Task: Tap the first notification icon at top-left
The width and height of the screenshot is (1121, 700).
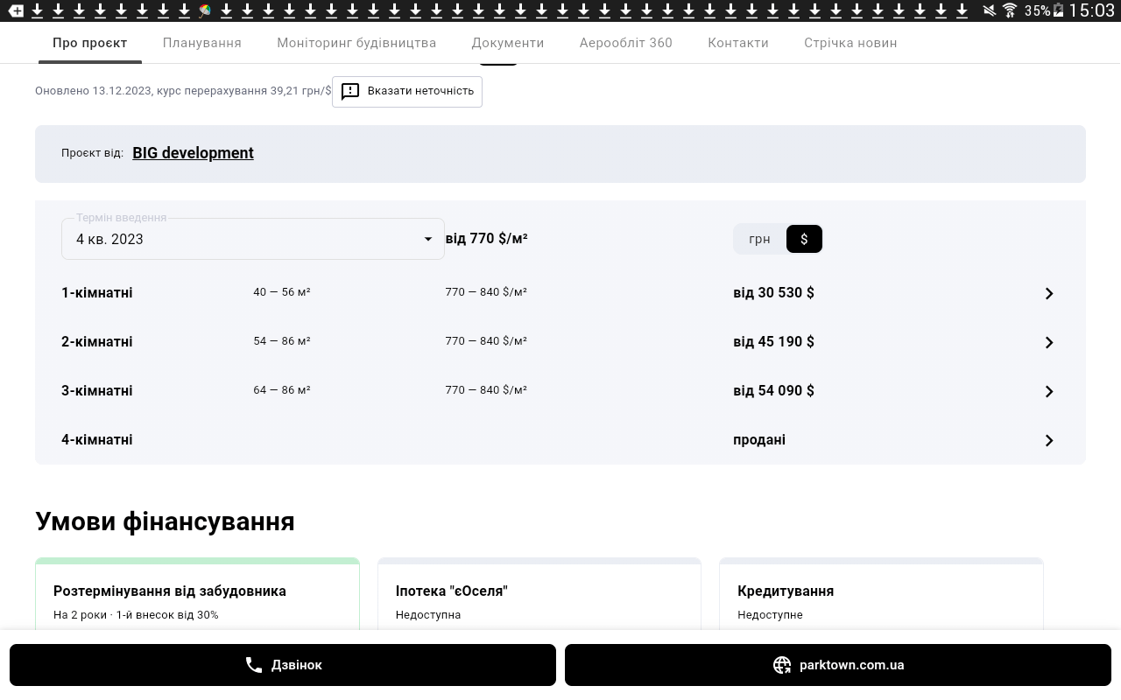Action: coord(16,10)
